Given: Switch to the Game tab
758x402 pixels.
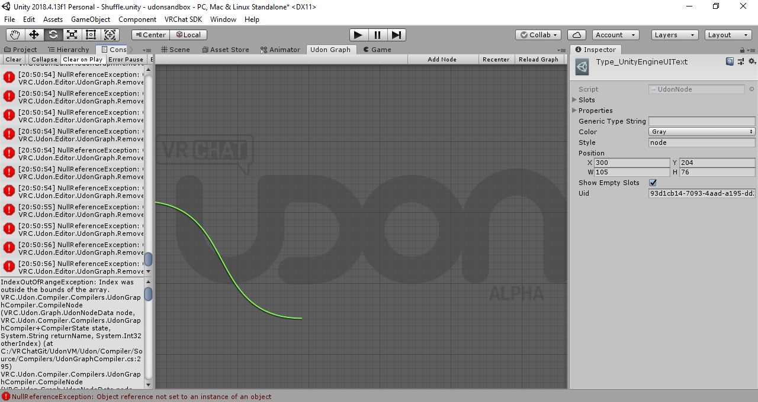Looking at the screenshot, I should (377, 50).
